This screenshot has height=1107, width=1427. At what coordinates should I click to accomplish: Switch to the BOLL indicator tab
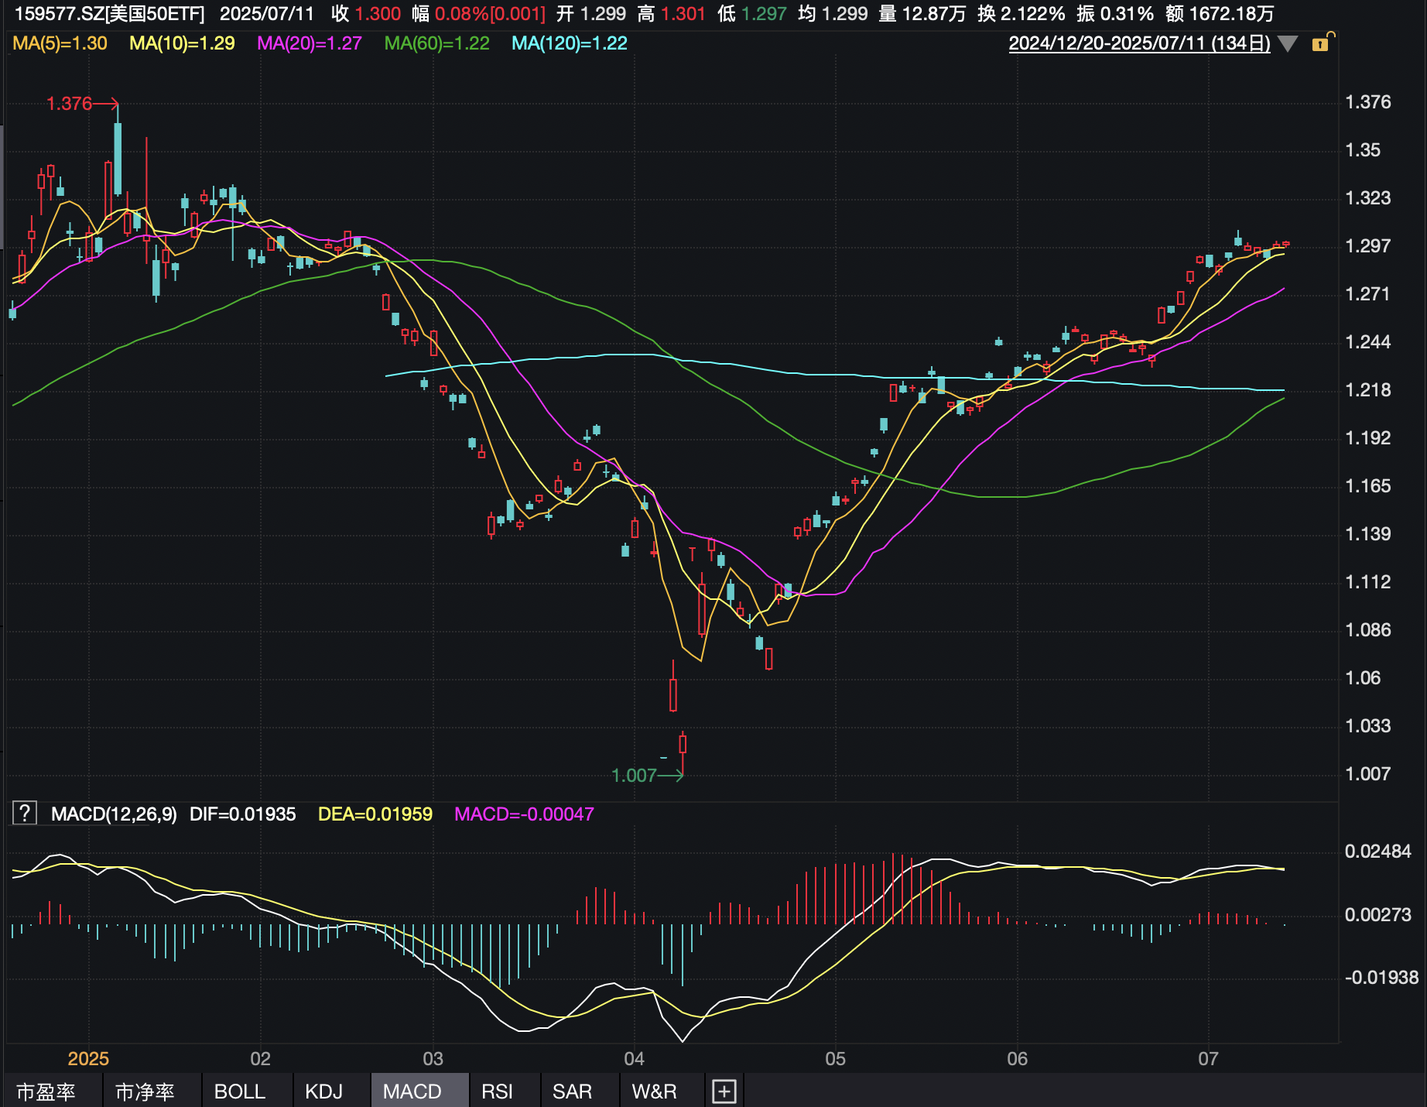(x=239, y=1092)
